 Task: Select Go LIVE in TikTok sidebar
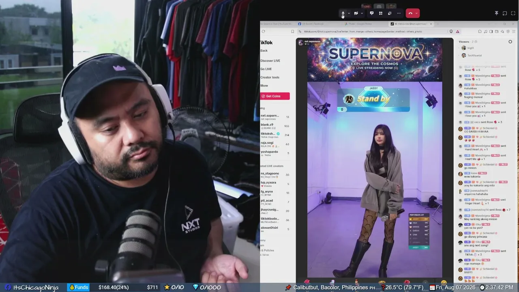tap(266, 69)
